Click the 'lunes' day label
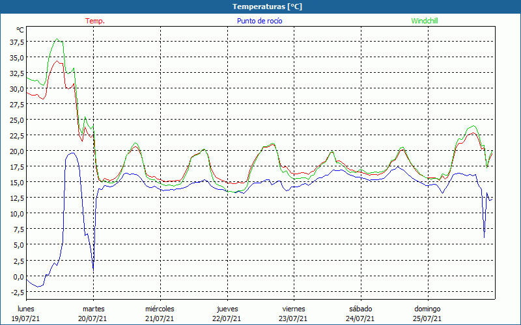Image resolution: width=521 pixels, height=325 pixels. coord(26,309)
